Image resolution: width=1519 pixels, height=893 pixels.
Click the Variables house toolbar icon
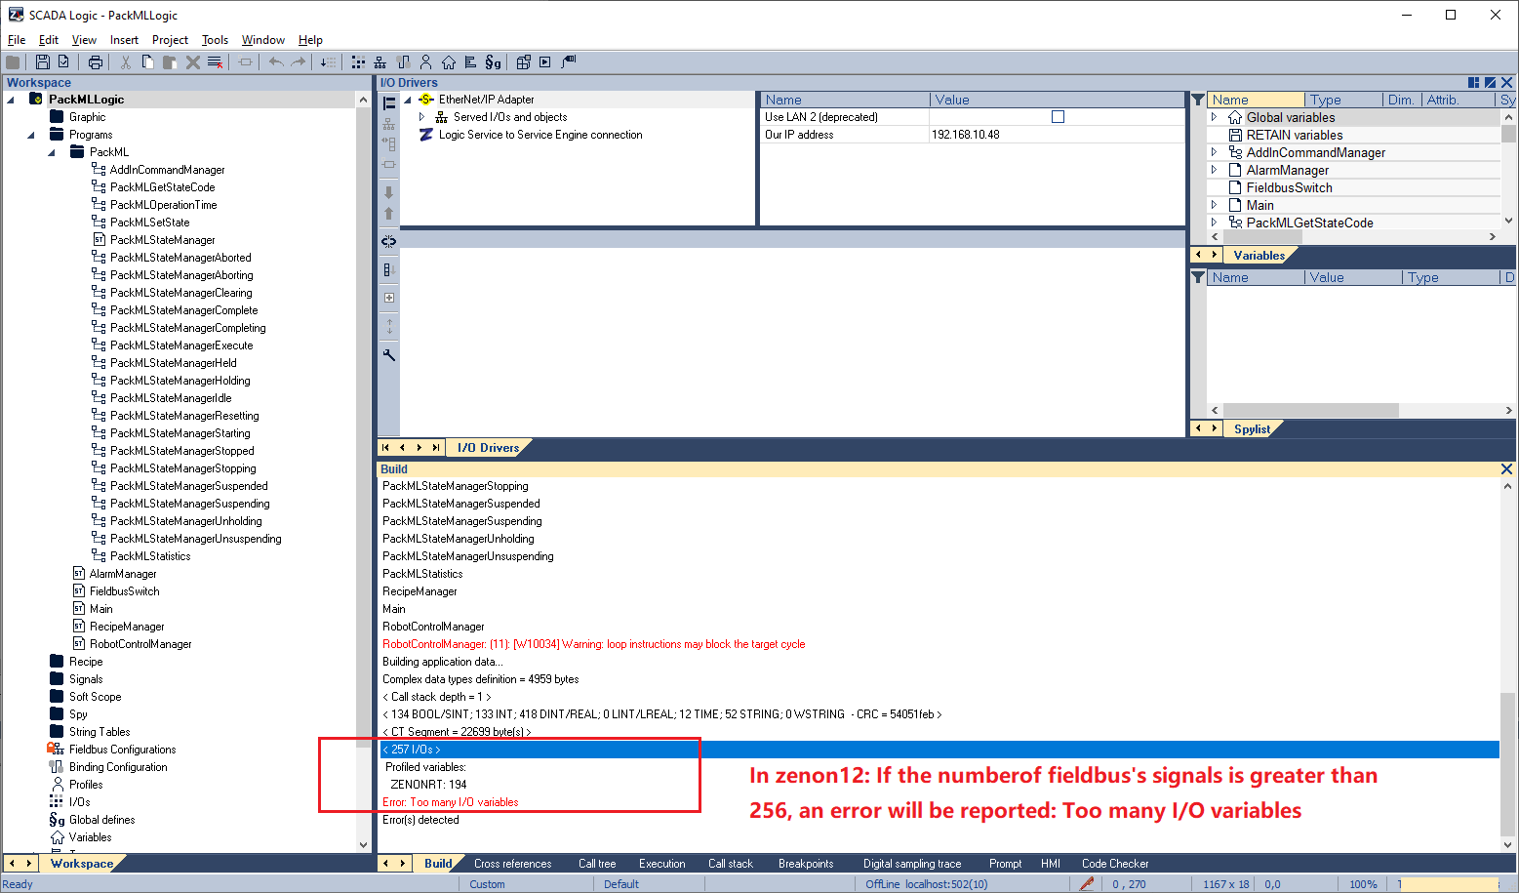click(x=449, y=62)
